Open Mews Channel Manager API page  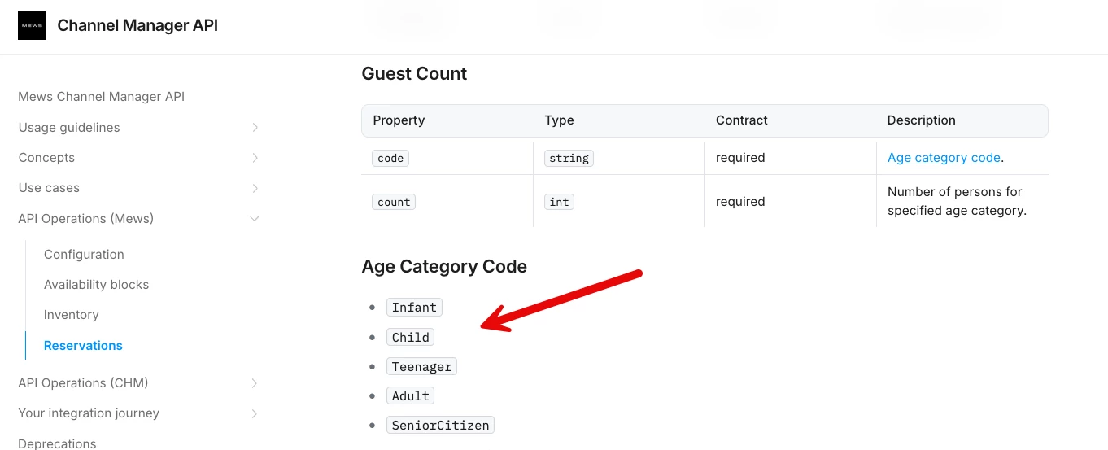pos(102,97)
